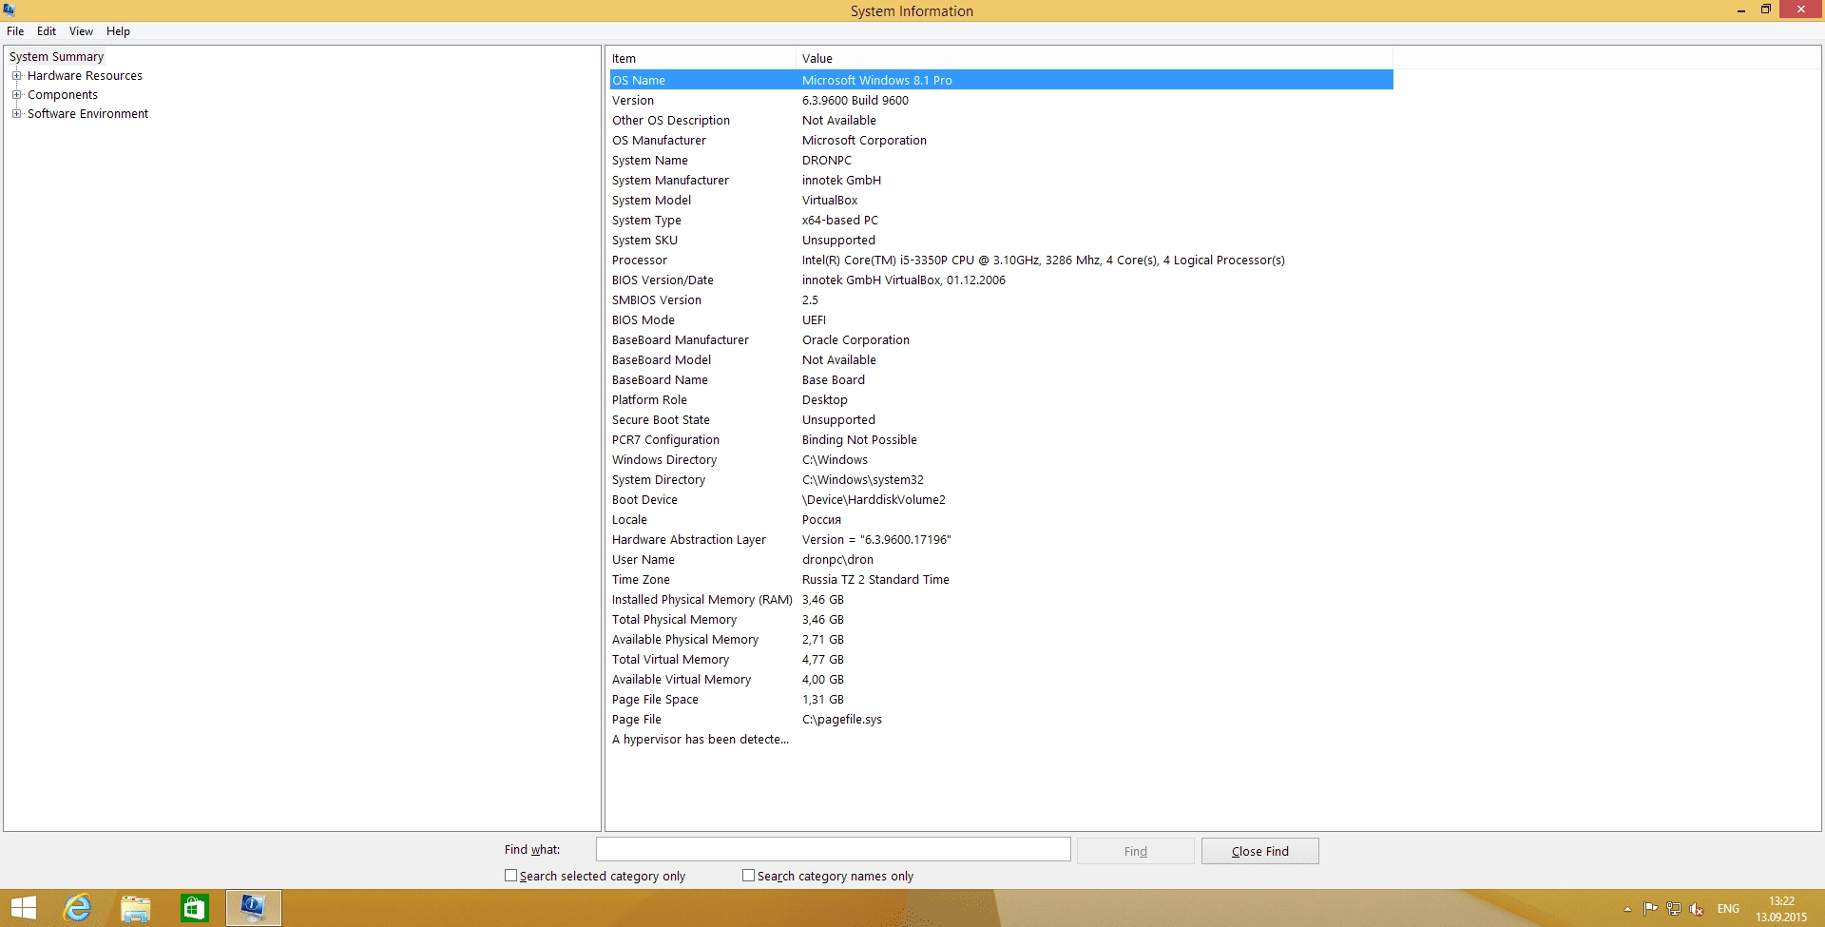The image size is (1825, 927).
Task: Select Hardware Resources tree item
Action: tap(85, 75)
